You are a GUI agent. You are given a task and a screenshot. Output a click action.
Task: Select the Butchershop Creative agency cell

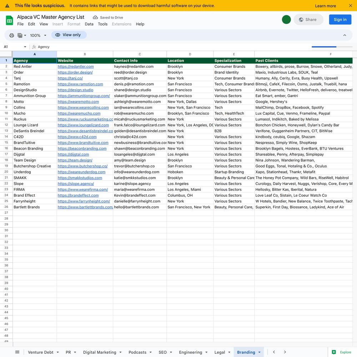35,166
